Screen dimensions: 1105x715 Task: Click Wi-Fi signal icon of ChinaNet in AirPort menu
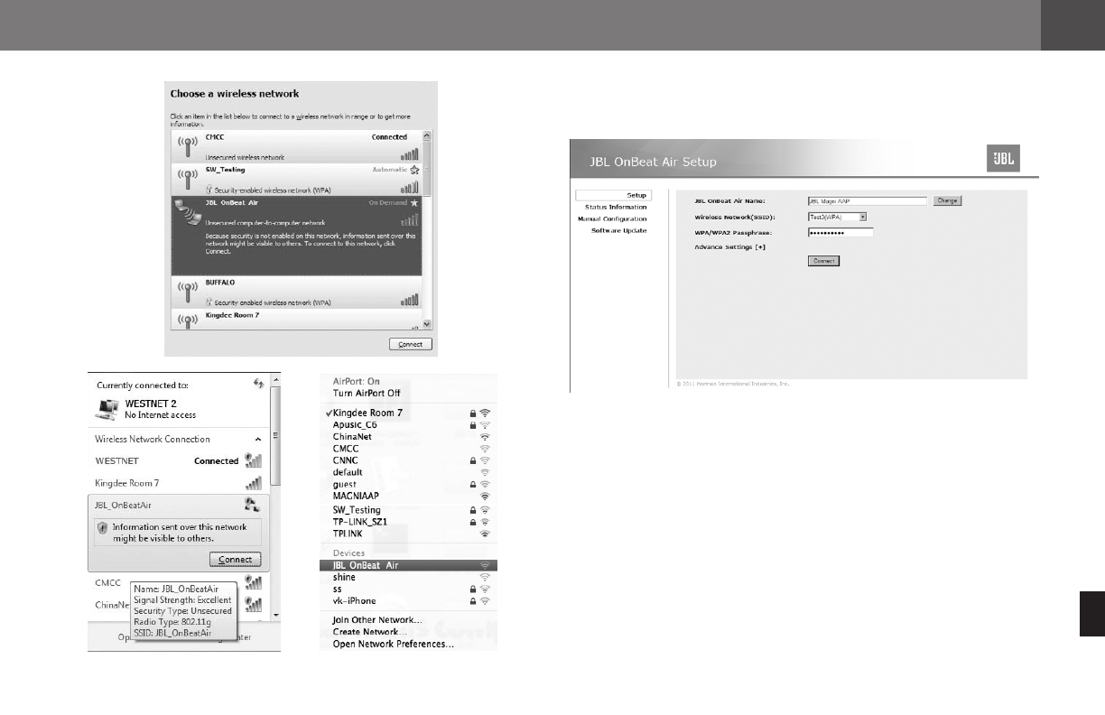pos(485,437)
